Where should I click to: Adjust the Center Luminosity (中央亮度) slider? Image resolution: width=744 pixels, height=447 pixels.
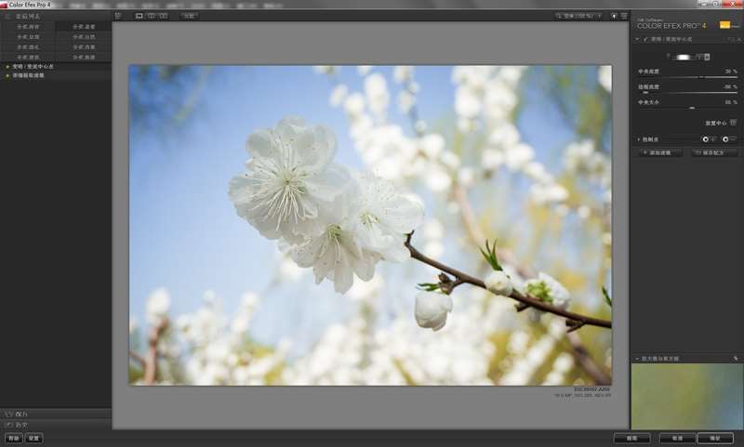(699, 77)
